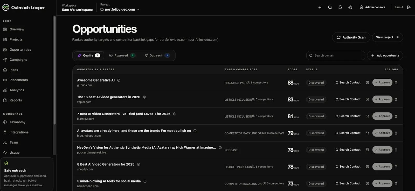This screenshot has height=191, width=415.
Task: Click Discovered status in shopify.com row
Action: [x=316, y=167]
